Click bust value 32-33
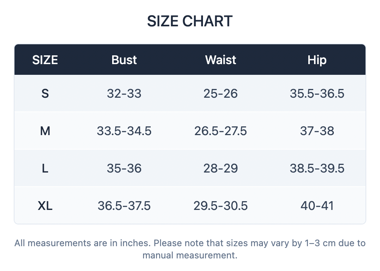The height and width of the screenshot is (271, 380). point(124,94)
